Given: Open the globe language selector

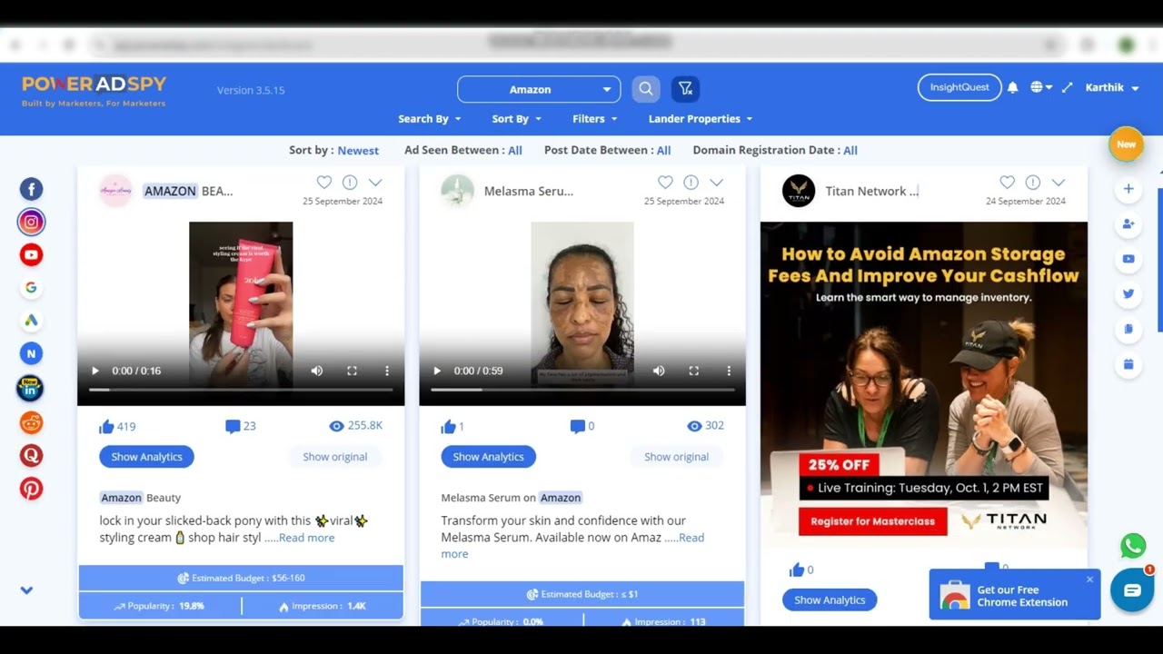Looking at the screenshot, I should (1041, 87).
